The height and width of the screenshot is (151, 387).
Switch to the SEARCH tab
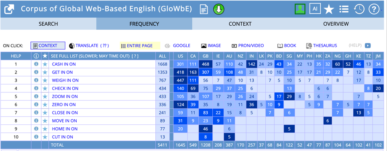48,24
